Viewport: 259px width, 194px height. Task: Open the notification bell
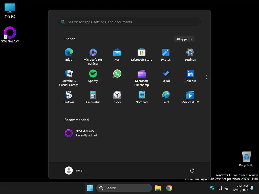coord(252,188)
